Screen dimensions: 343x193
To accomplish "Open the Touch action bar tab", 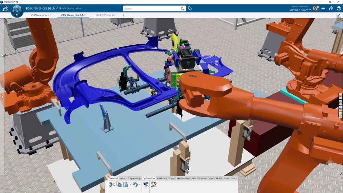I will (x=234, y=178).
